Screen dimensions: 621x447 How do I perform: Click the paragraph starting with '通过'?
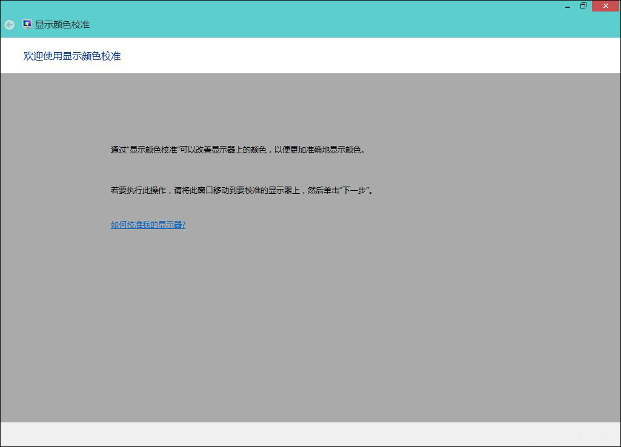tap(238, 150)
